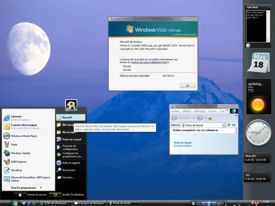Click the (C:) drive space meter
The height and width of the screenshot is (206, 275).
pos(257,177)
